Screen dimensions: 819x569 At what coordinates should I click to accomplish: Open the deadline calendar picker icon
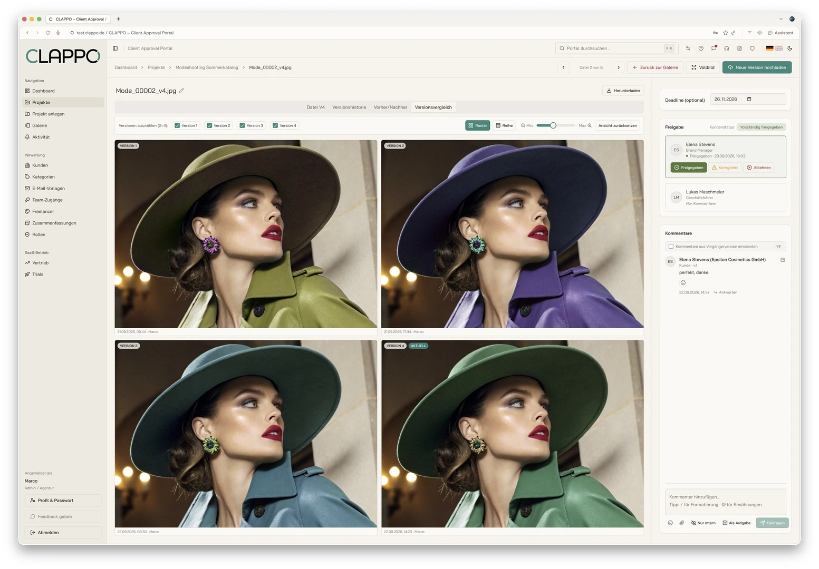point(749,99)
